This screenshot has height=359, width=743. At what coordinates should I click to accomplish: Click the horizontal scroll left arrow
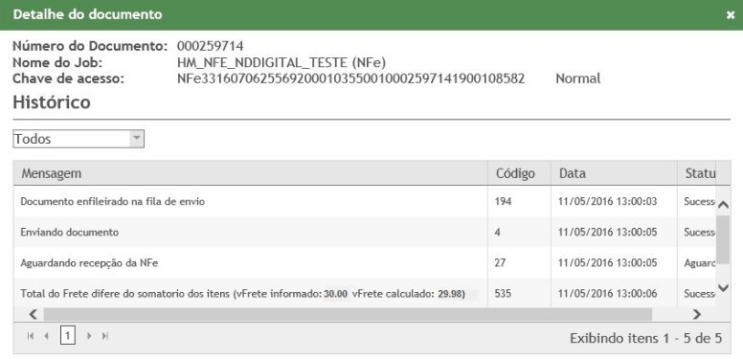point(33,314)
